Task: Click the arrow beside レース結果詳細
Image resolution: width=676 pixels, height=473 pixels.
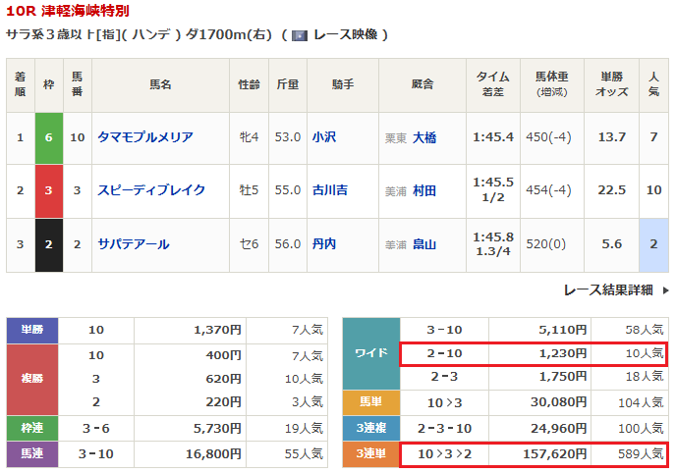Action: point(665,290)
